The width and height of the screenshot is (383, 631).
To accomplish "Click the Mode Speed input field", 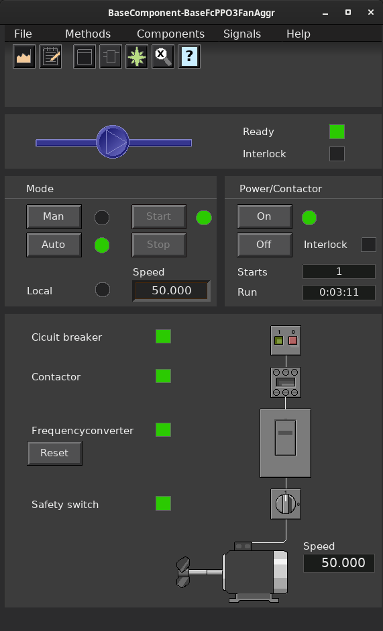I will coord(171,290).
